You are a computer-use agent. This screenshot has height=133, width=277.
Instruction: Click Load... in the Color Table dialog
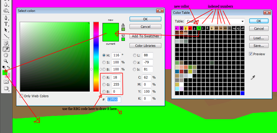pos(259,38)
